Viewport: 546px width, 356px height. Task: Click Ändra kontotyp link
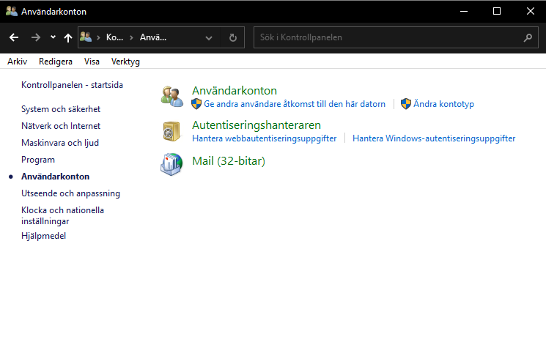tap(443, 104)
